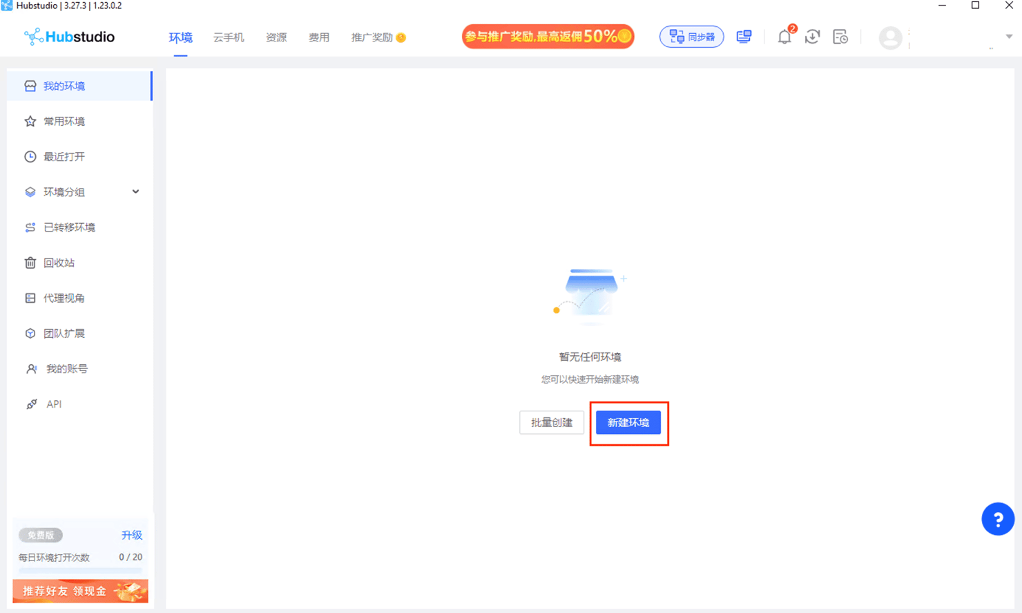Select API in the sidebar
Screen dimensions: 1022x613
coord(54,404)
